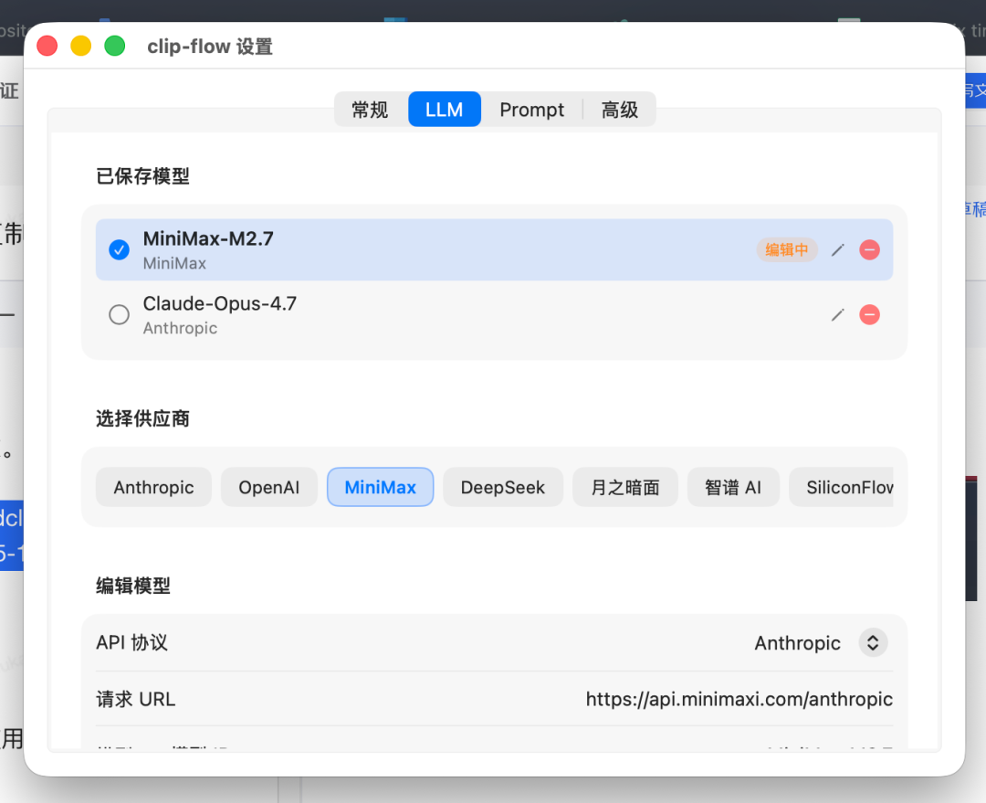Choose the SiliconFlow provider
The height and width of the screenshot is (803, 986).
coord(842,487)
